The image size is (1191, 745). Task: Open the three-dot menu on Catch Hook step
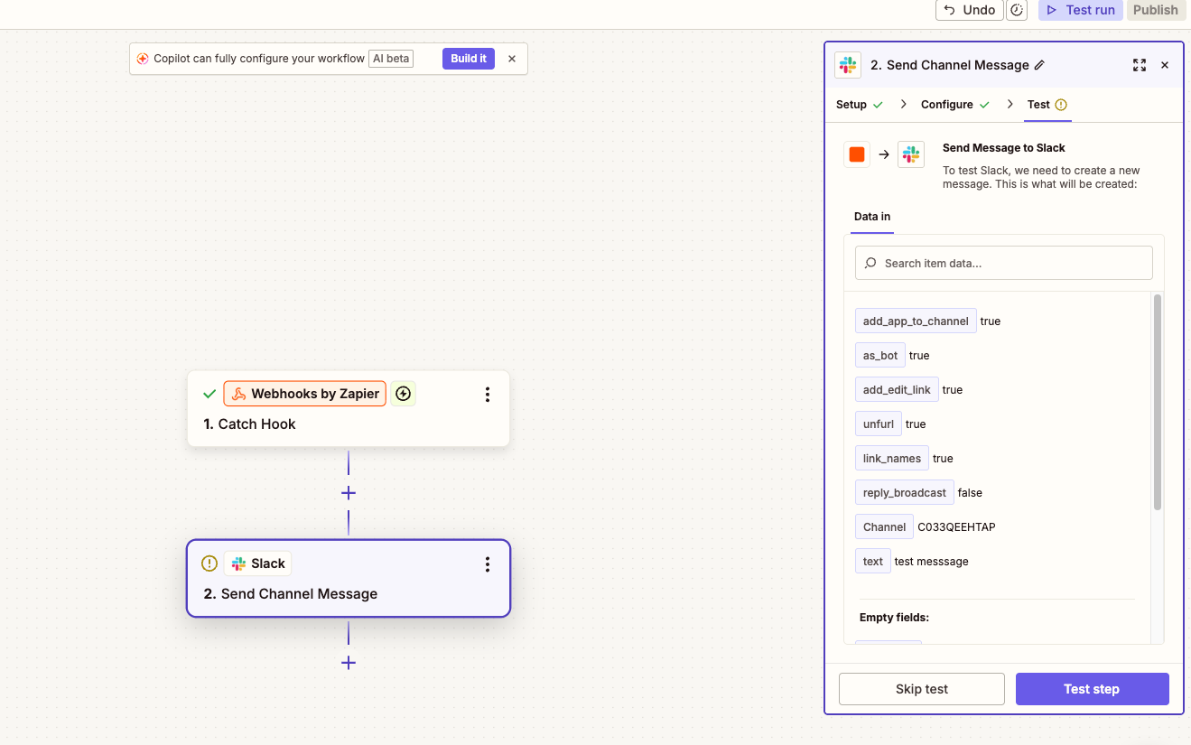(487, 395)
